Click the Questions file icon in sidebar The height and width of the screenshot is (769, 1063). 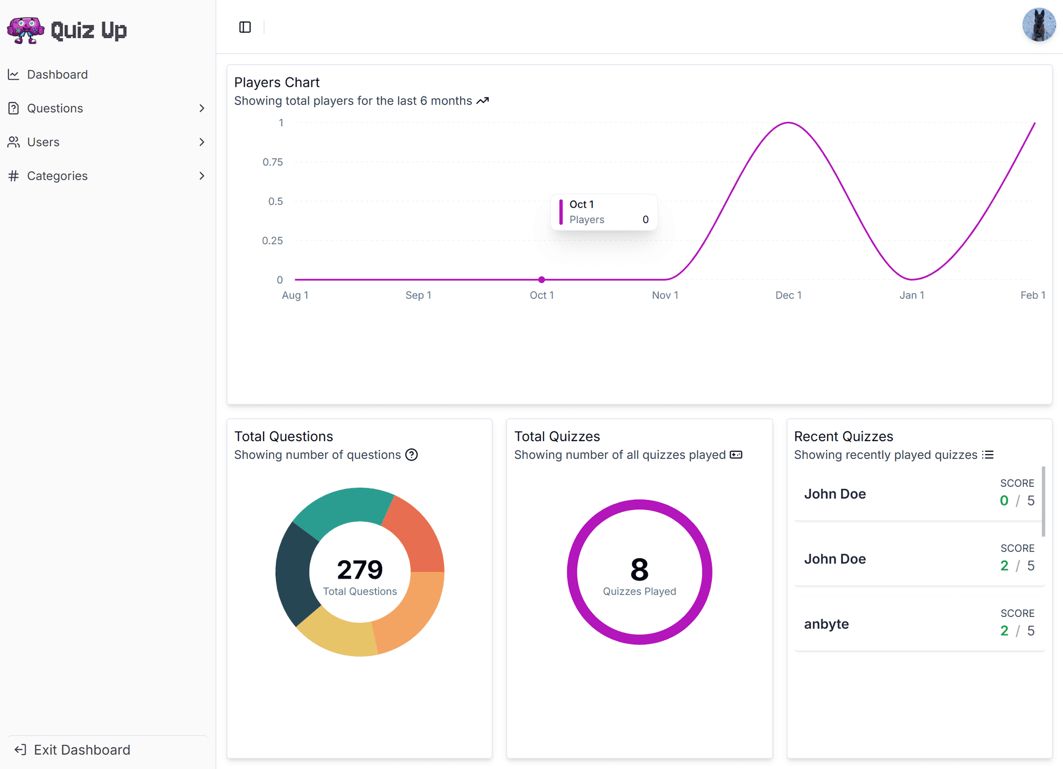14,108
